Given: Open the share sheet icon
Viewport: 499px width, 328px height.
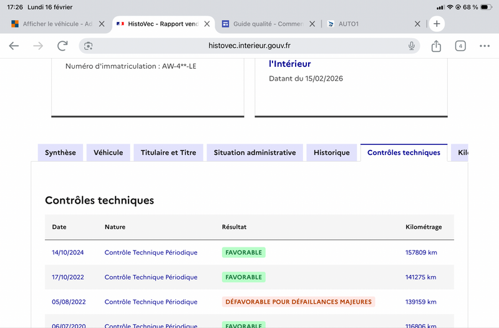Looking at the screenshot, I should (436, 46).
